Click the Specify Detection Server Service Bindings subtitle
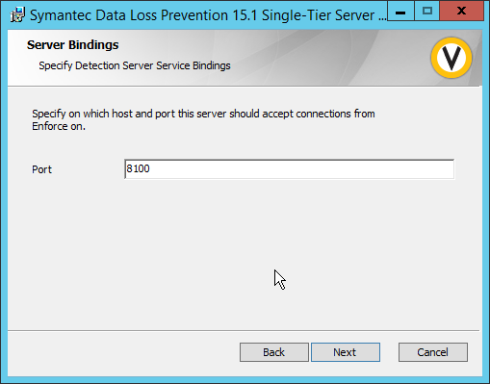The width and height of the screenshot is (490, 384). click(135, 65)
